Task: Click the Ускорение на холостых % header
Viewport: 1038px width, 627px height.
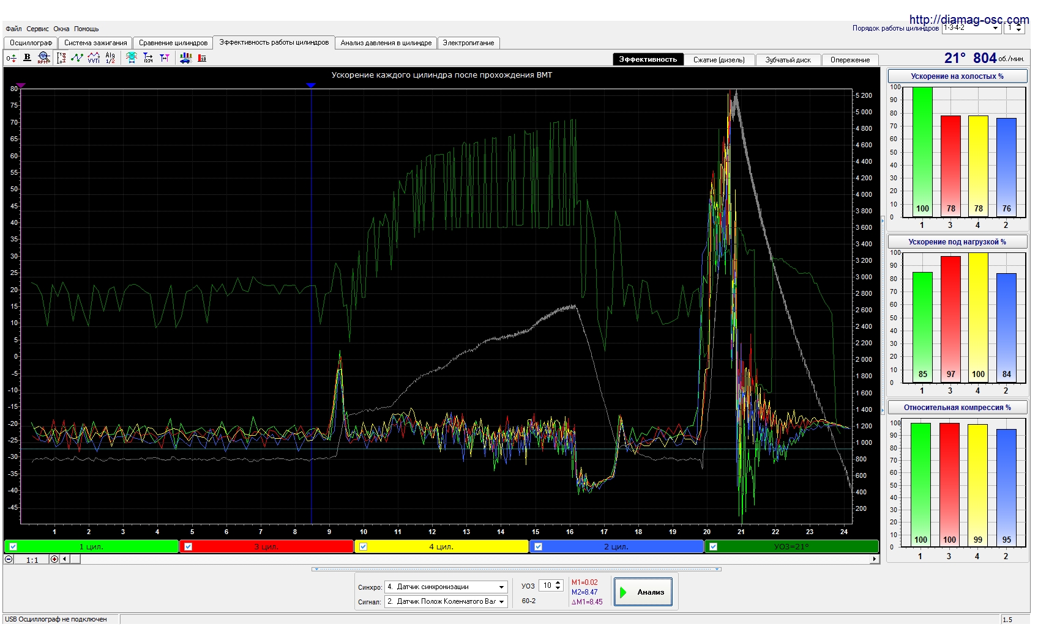Action: [x=957, y=76]
